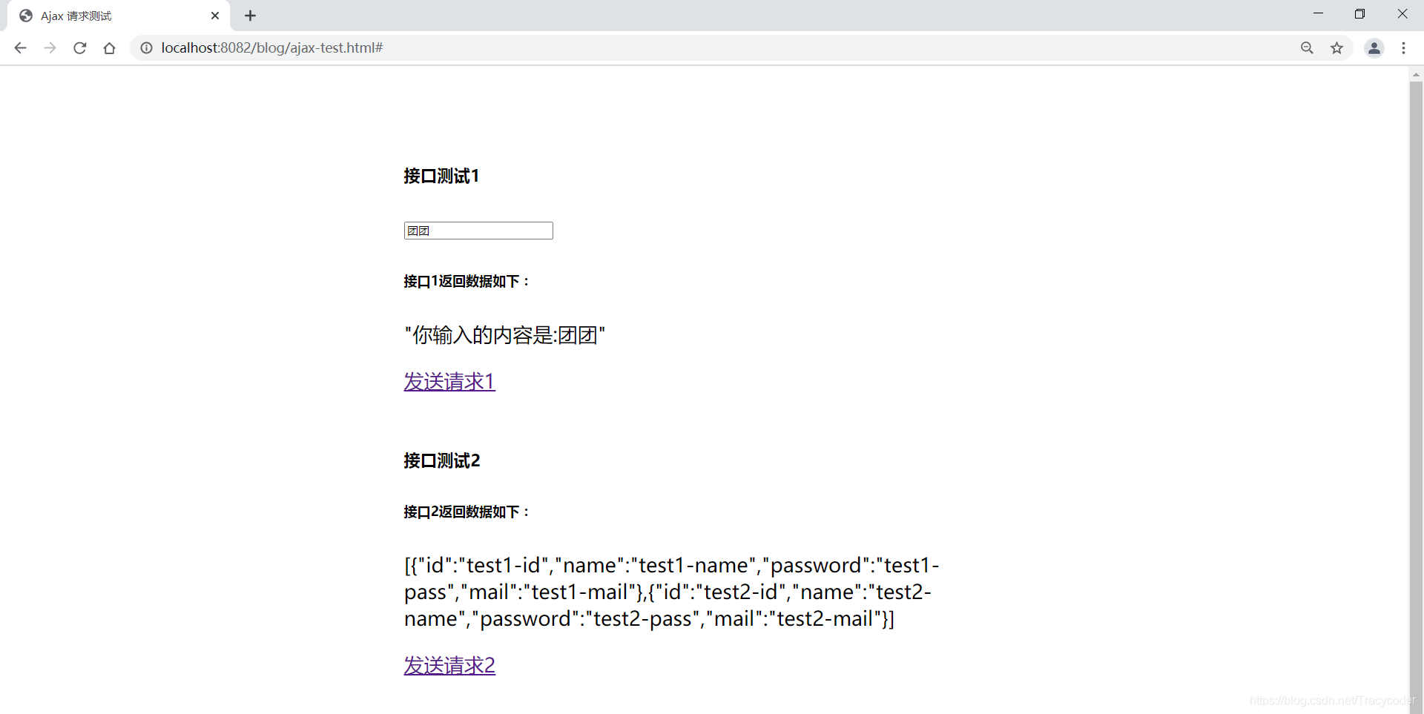
Task: Restore down the browser window
Action: tap(1359, 14)
